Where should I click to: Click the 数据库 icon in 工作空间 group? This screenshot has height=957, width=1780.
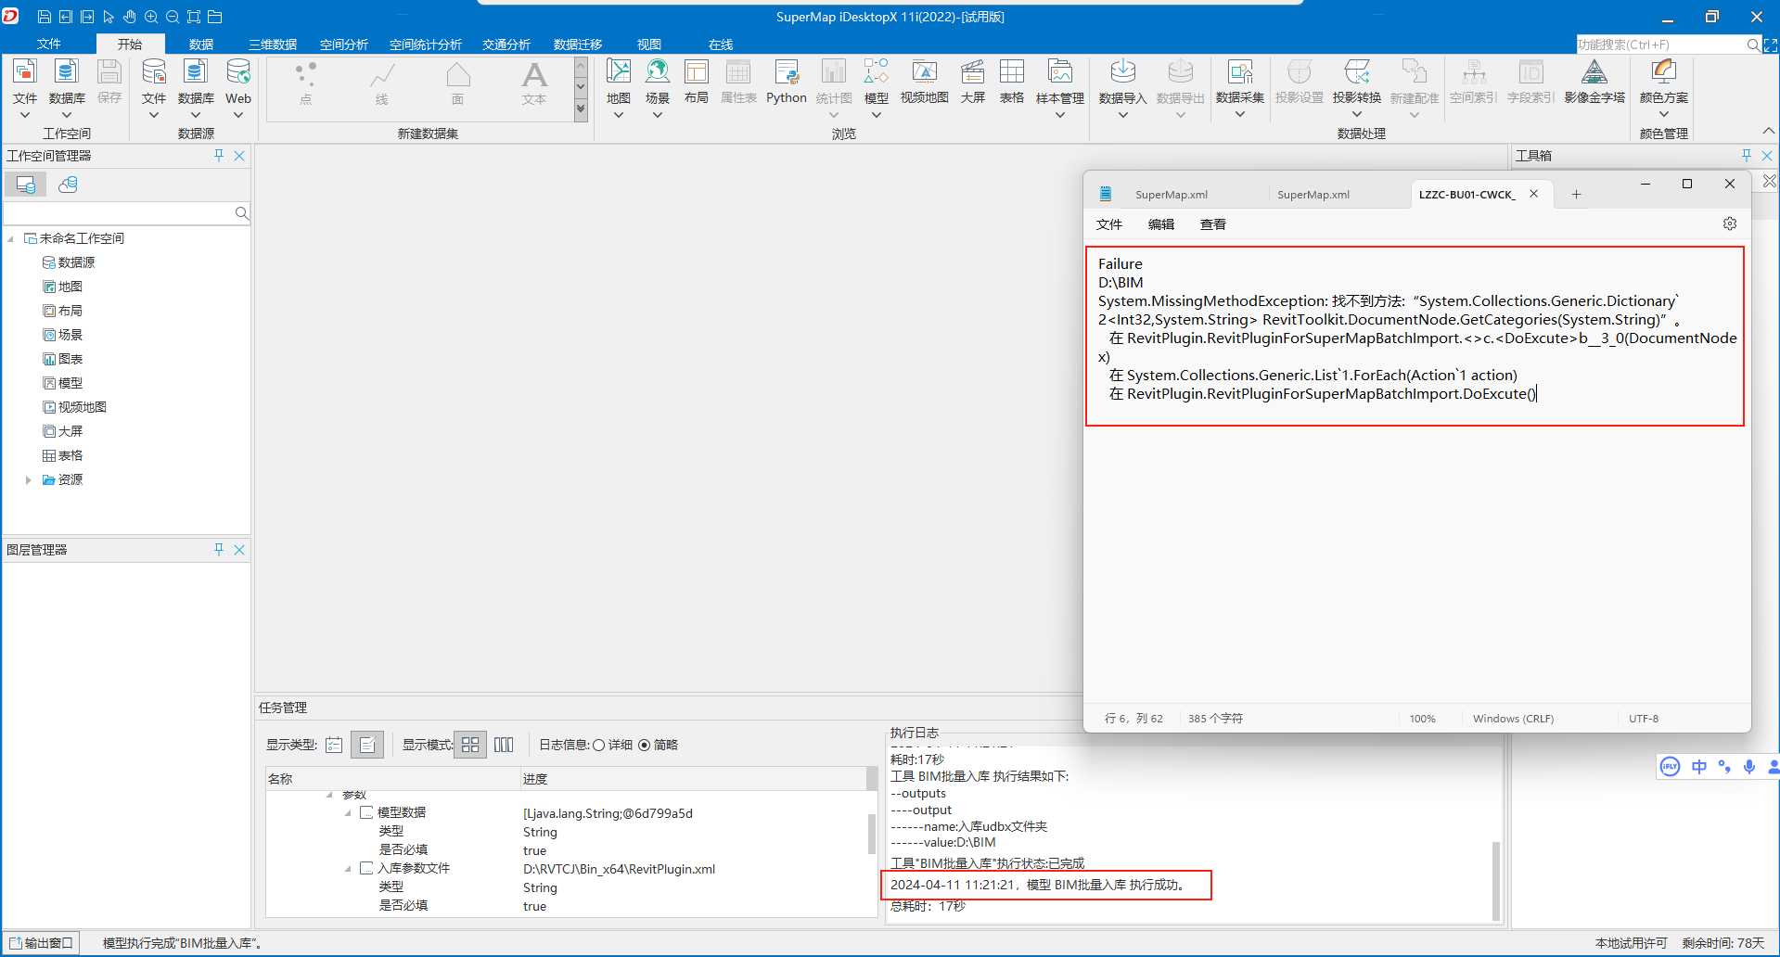[67, 72]
